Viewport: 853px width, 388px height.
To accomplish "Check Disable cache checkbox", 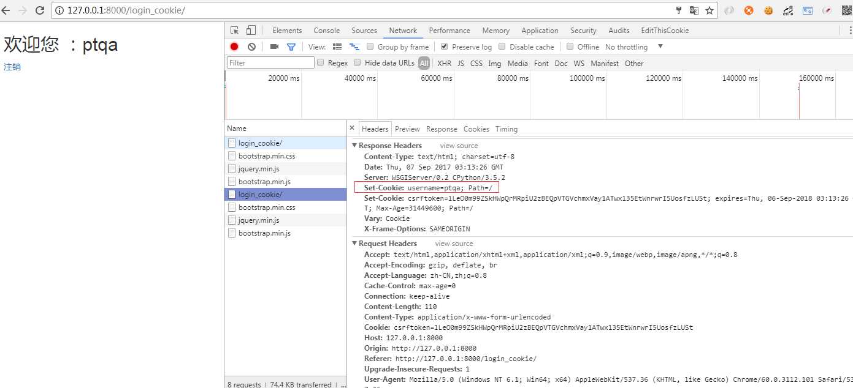I will (502, 47).
